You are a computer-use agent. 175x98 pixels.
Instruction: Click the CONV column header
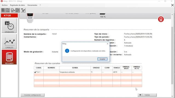(x=107, y=68)
